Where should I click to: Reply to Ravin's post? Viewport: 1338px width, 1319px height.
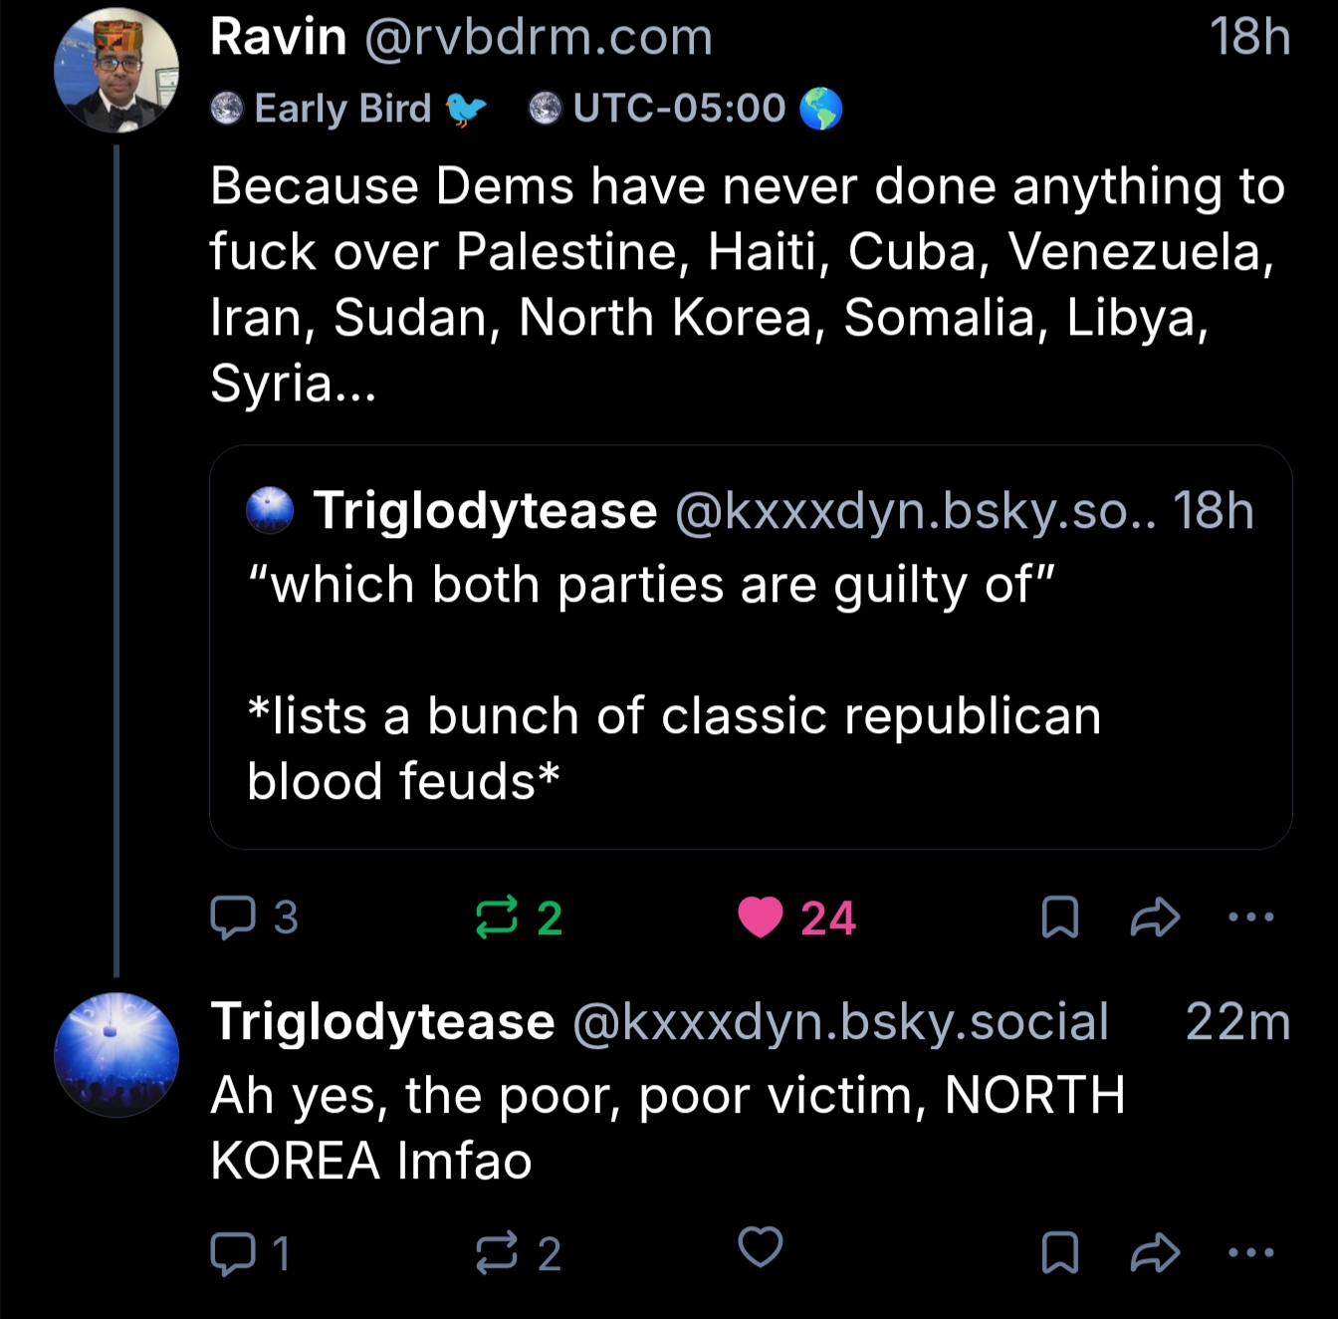(233, 918)
